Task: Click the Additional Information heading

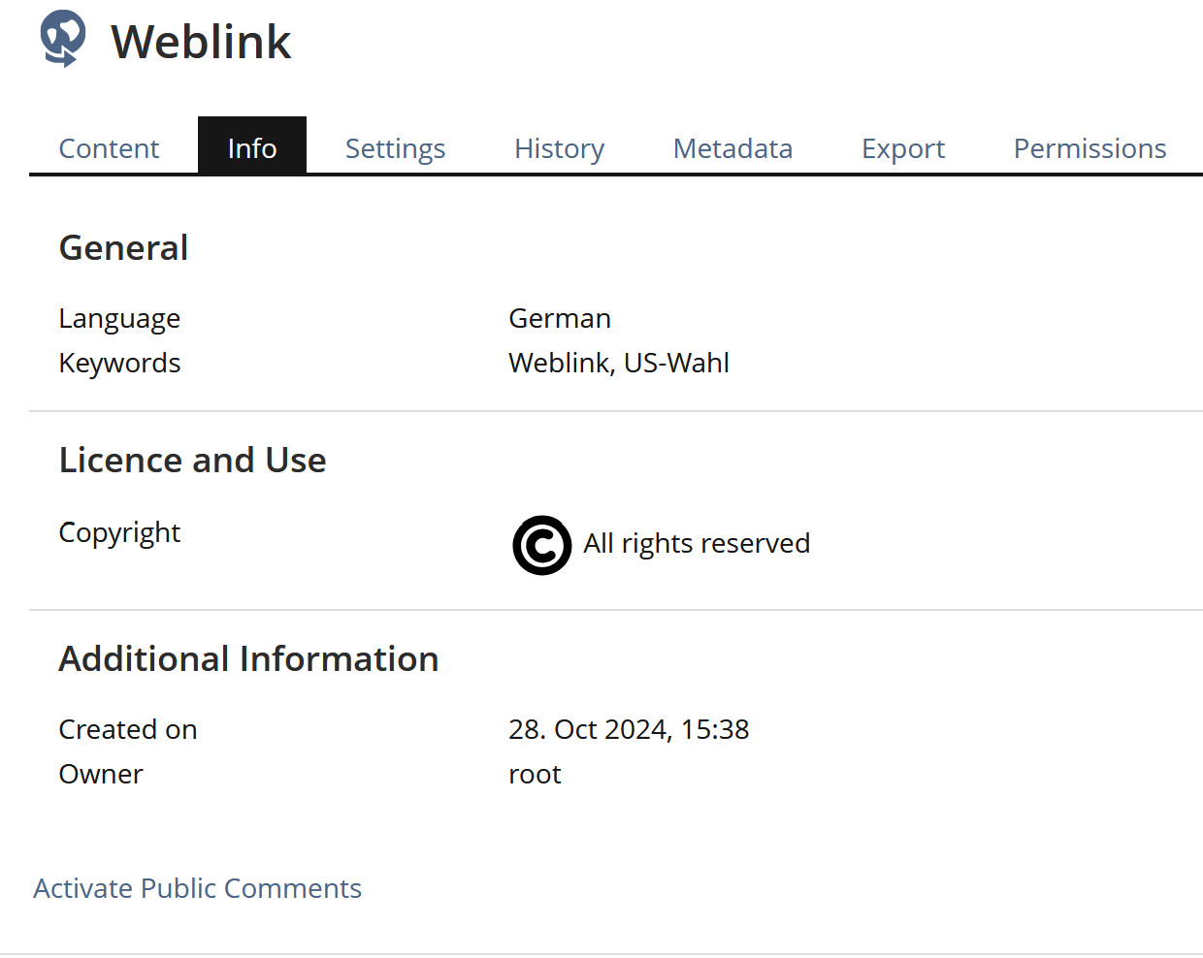Action: pyautogui.click(x=248, y=659)
